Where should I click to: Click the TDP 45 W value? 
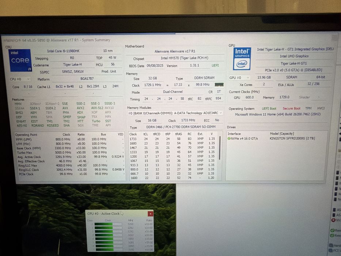click(x=113, y=58)
